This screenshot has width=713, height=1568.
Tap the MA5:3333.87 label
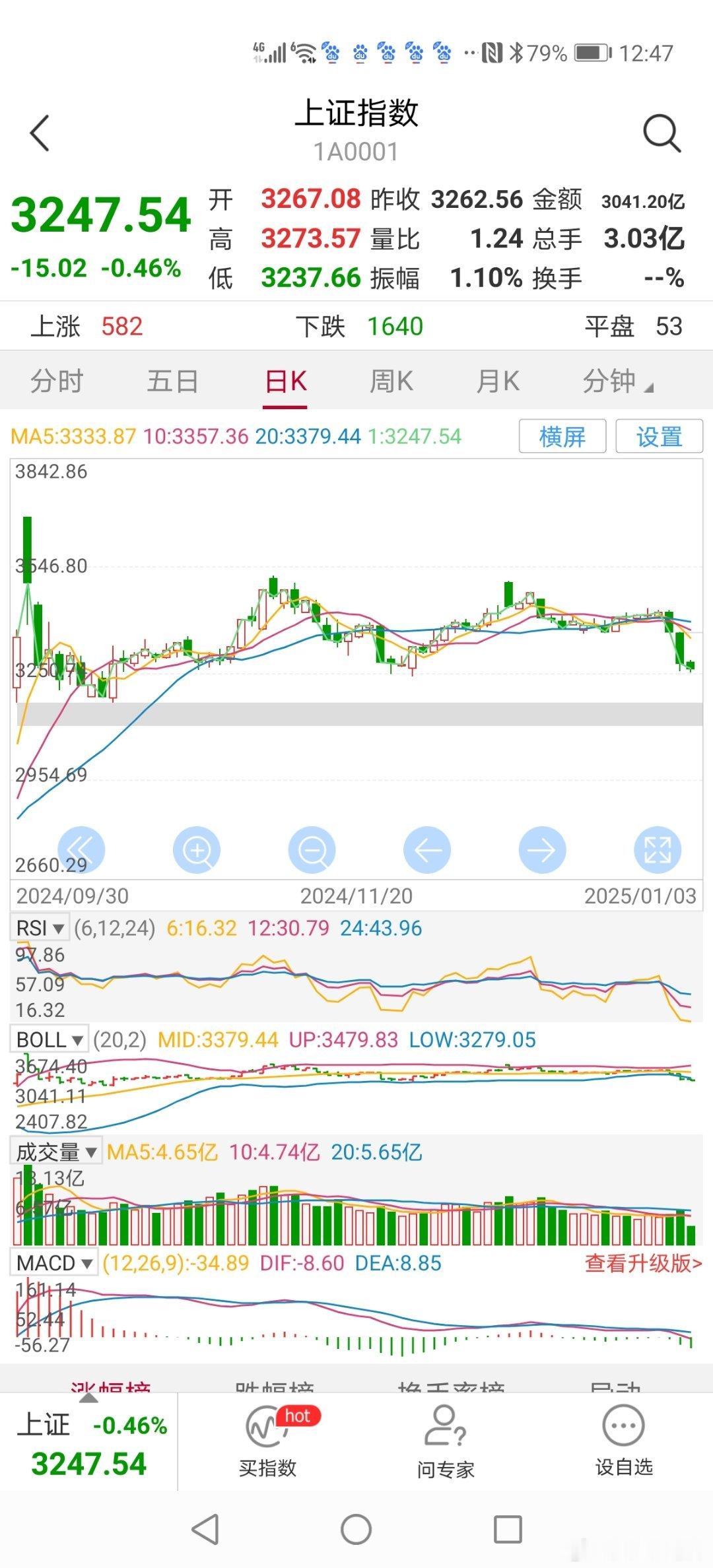(73, 436)
